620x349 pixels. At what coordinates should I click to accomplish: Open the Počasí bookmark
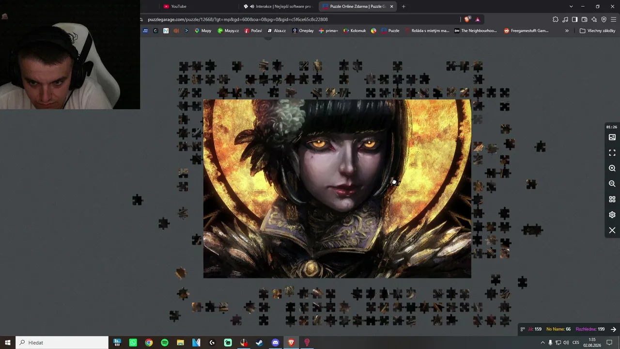[x=253, y=31]
